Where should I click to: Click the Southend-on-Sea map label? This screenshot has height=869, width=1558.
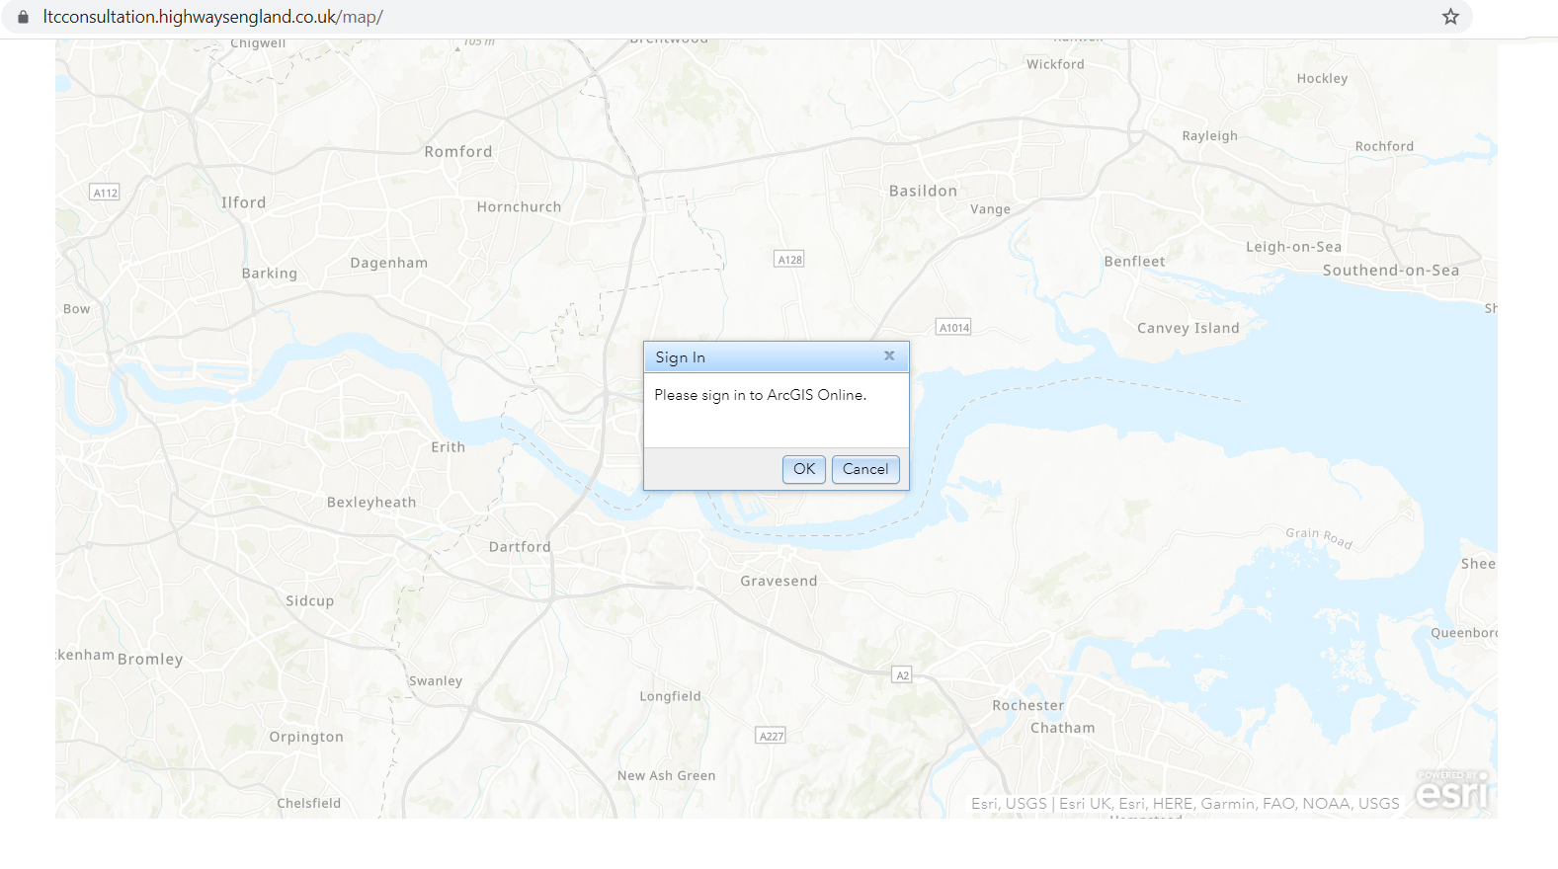coord(1391,271)
